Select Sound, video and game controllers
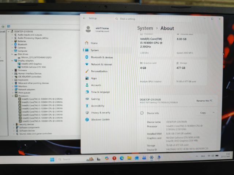 coord(35,134)
